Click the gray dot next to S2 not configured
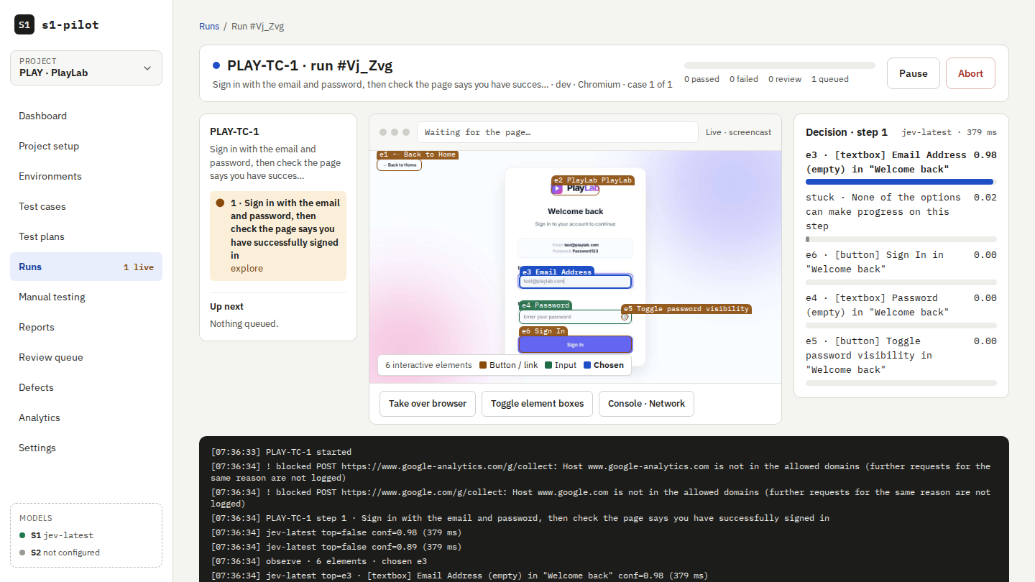Image resolution: width=1035 pixels, height=582 pixels. (23, 553)
